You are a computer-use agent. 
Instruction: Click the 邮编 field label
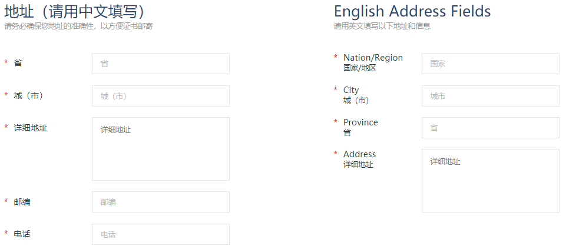click(x=22, y=202)
